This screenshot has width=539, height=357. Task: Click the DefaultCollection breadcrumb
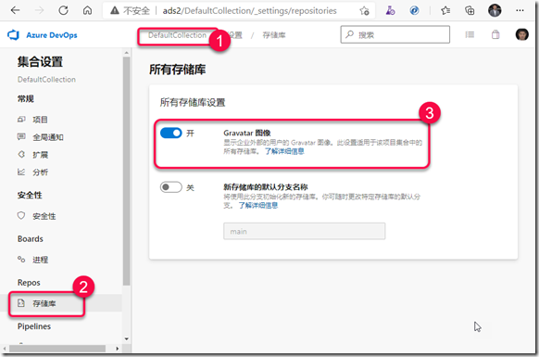pos(177,35)
